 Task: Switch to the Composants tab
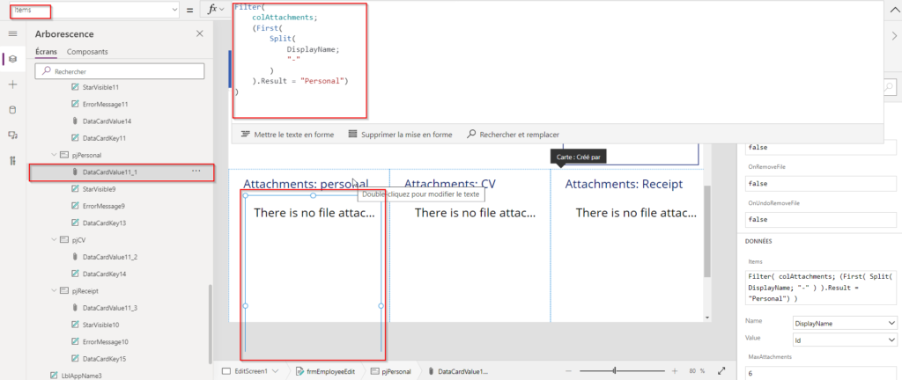87,52
